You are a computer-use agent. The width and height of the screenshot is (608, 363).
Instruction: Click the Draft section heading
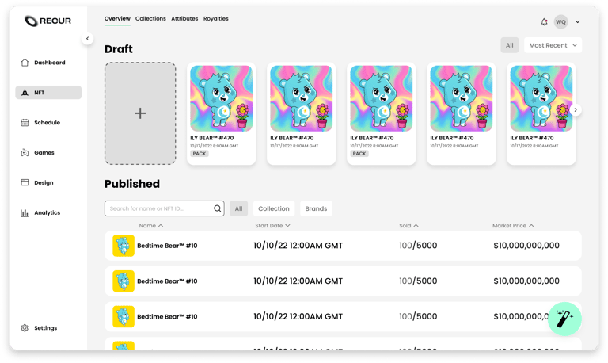click(119, 49)
